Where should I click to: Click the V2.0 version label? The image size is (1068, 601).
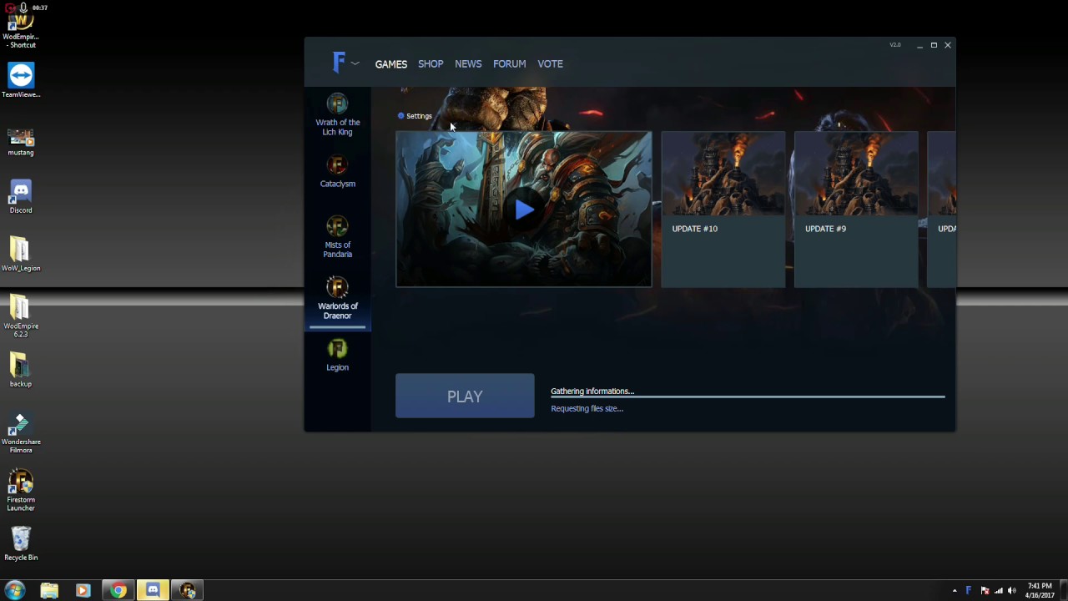895,45
